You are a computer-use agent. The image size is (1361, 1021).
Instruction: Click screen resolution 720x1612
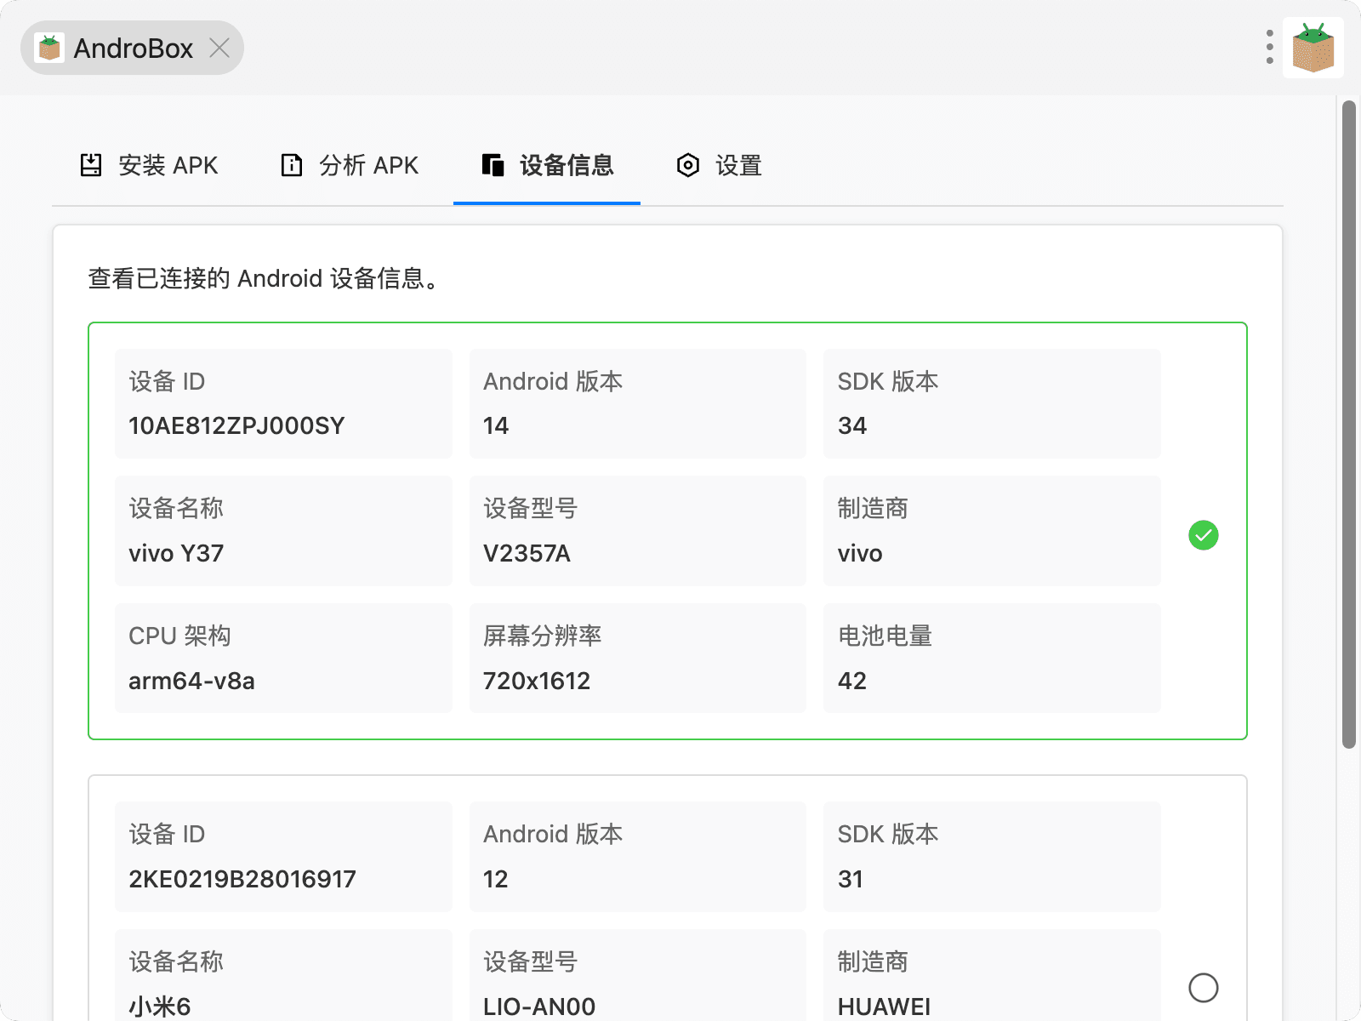click(x=537, y=681)
